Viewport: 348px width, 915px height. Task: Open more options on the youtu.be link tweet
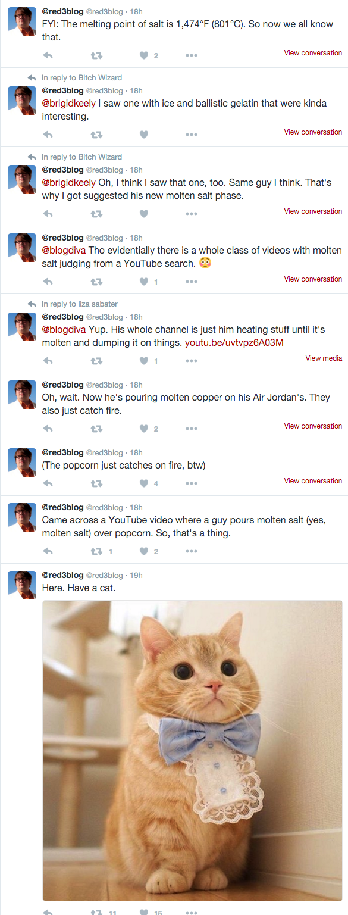(191, 361)
